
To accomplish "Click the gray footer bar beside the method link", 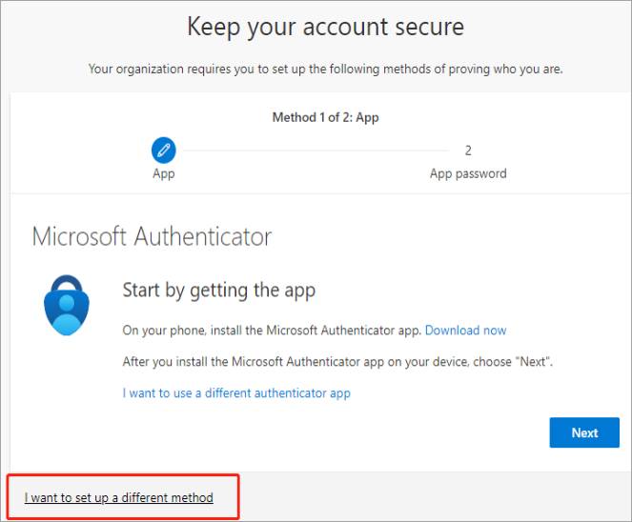I will tap(436, 496).
